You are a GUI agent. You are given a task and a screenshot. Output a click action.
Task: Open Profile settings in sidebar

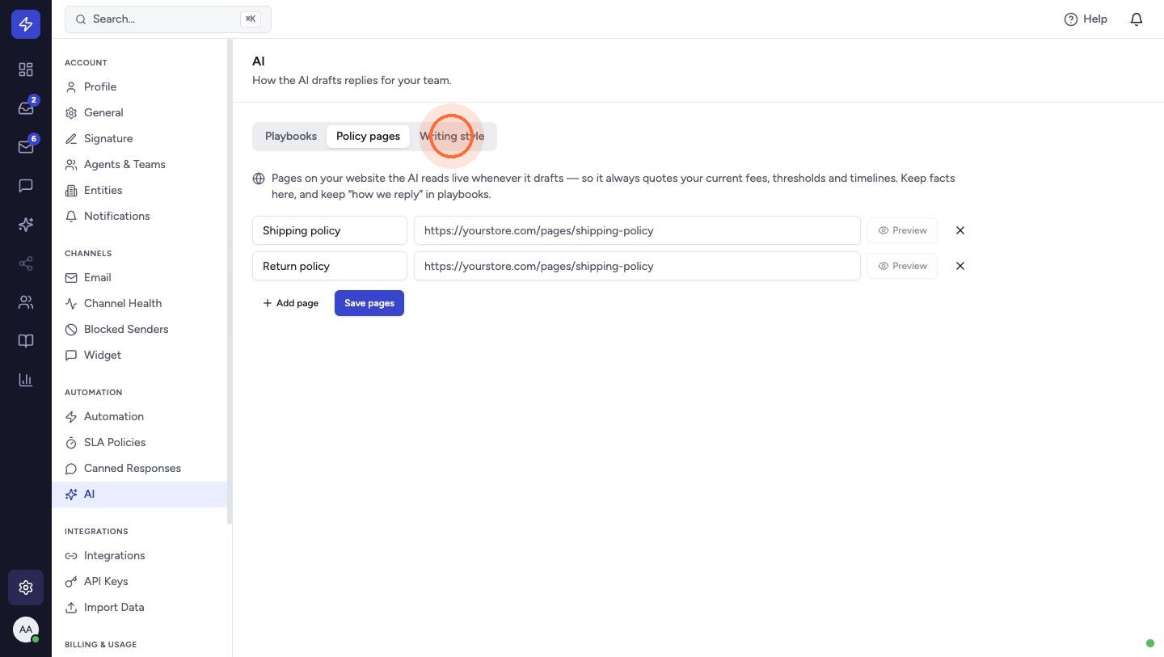(x=140, y=86)
